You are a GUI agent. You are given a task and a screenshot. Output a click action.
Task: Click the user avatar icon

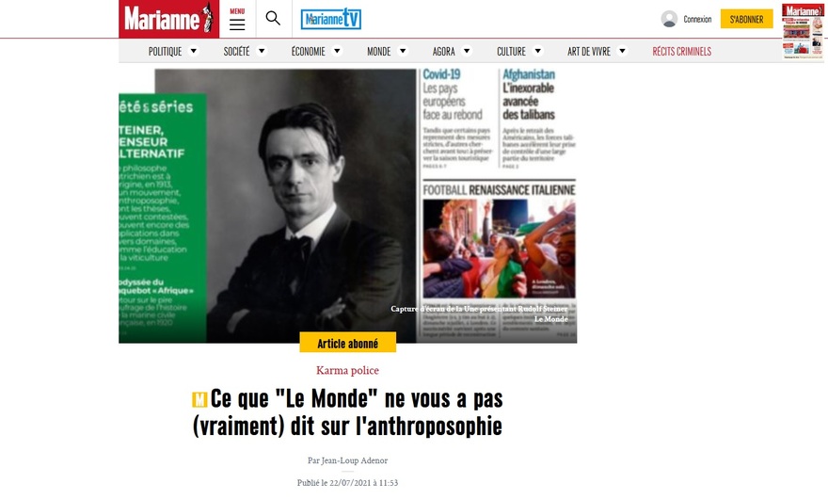coord(669,19)
